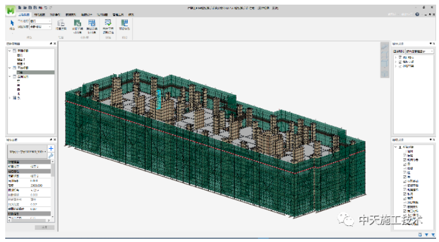
Task: Open the type selector dropdown in properties panel
Action: click(27, 152)
